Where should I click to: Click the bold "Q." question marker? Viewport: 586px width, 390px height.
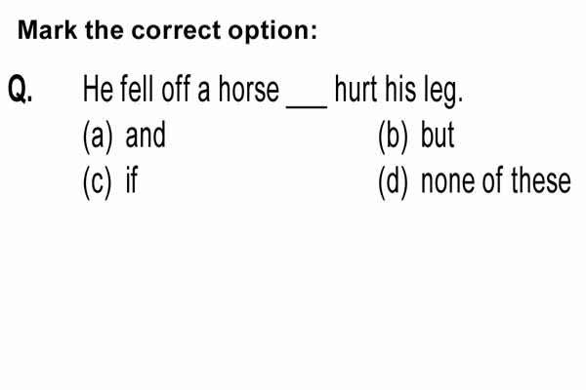[x=21, y=89]
